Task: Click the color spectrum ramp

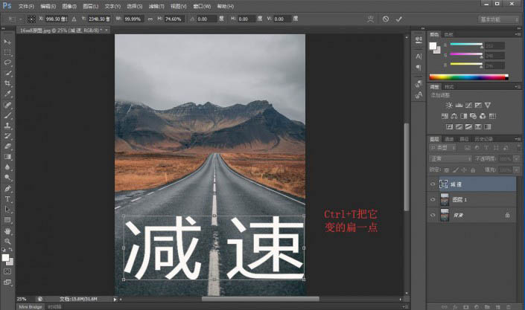Action: point(468,77)
